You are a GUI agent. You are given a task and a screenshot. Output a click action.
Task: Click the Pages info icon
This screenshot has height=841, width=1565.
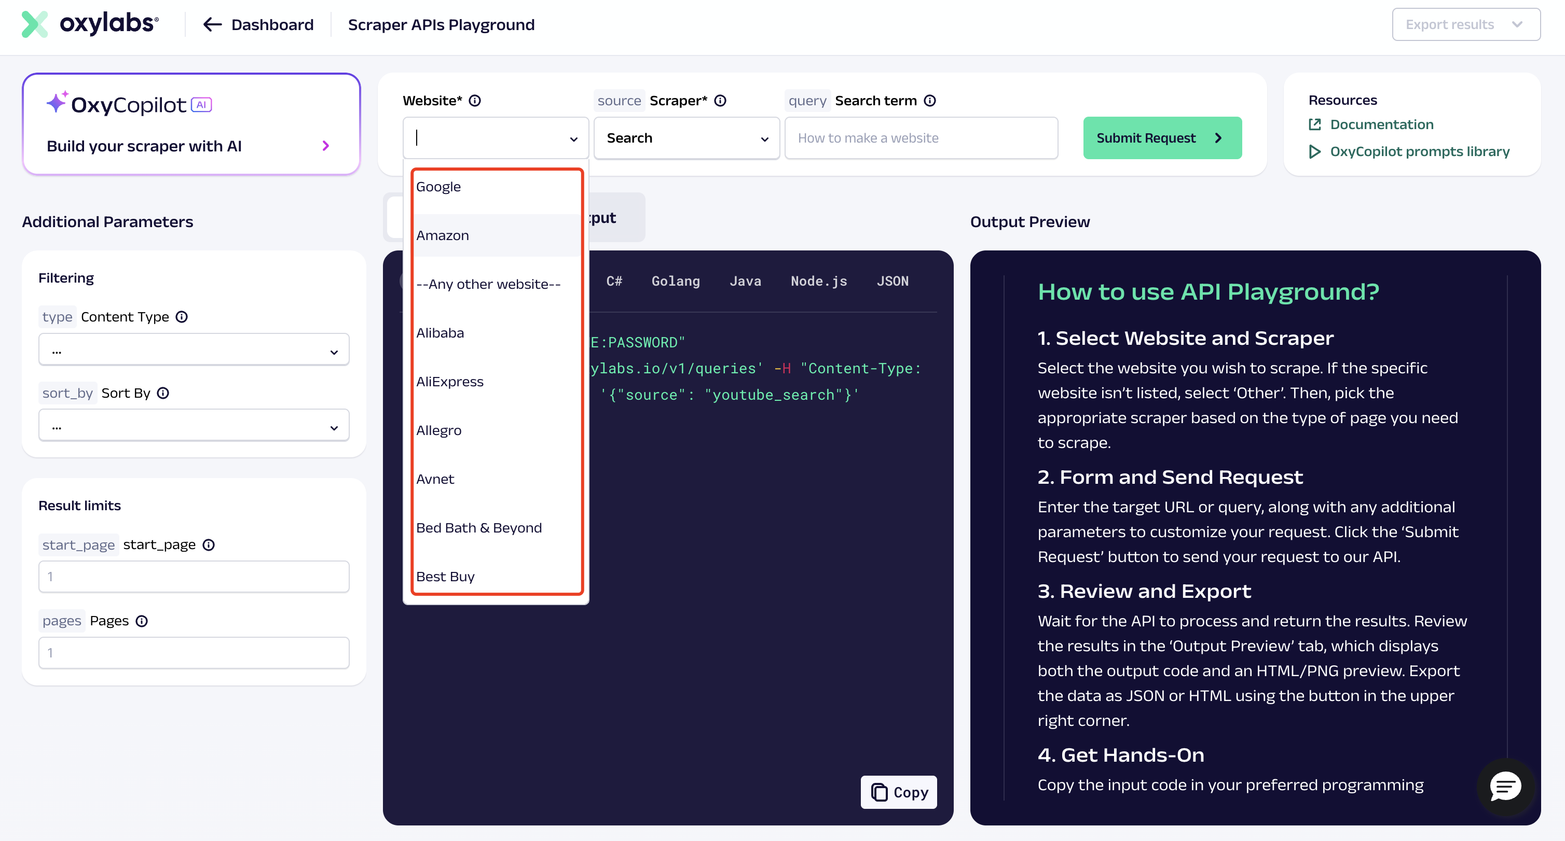click(x=142, y=621)
